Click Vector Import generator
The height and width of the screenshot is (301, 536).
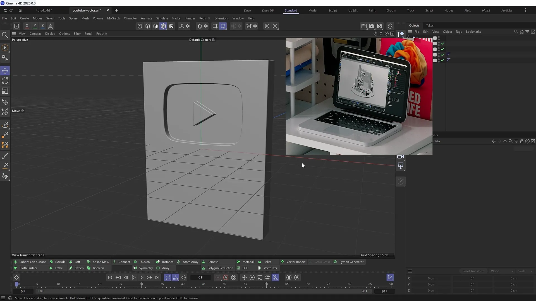pyautogui.click(x=293, y=262)
